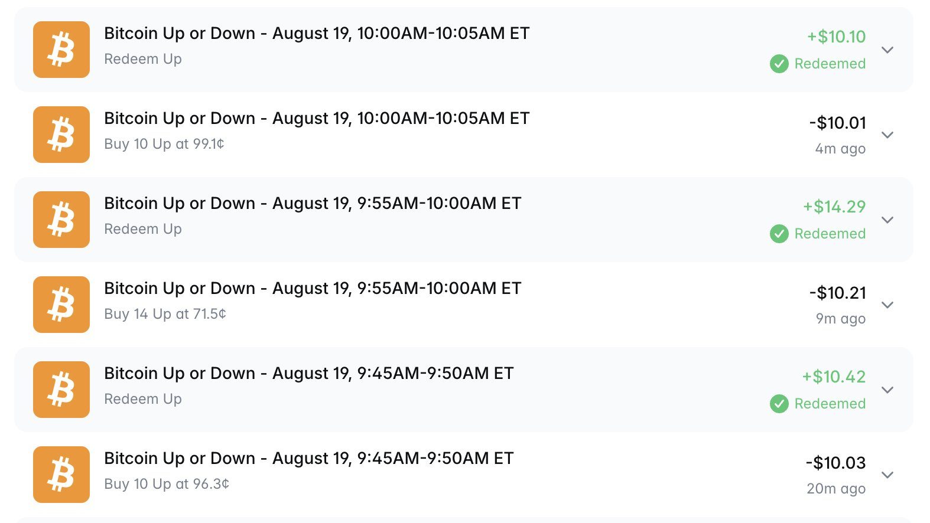Click green check icon next to +$14.29 Redeemed

779,234
